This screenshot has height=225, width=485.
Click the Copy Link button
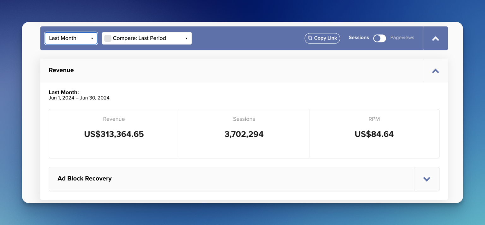point(322,38)
